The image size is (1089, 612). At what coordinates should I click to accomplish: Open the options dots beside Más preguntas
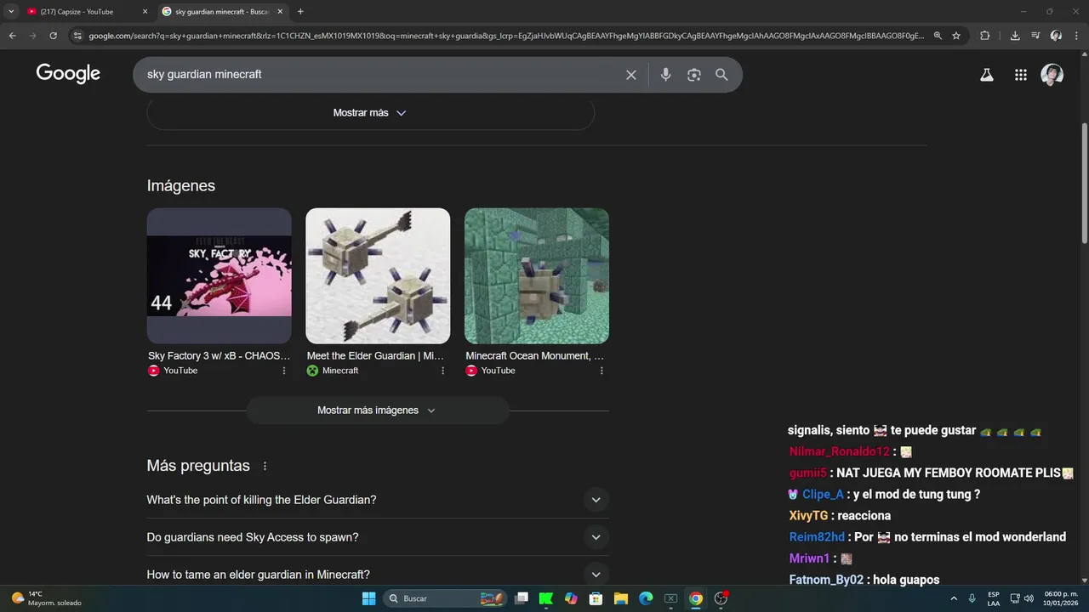[265, 466]
